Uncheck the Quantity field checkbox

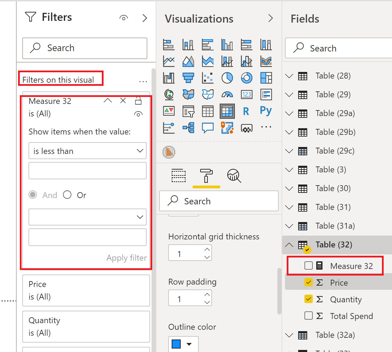pos(309,299)
